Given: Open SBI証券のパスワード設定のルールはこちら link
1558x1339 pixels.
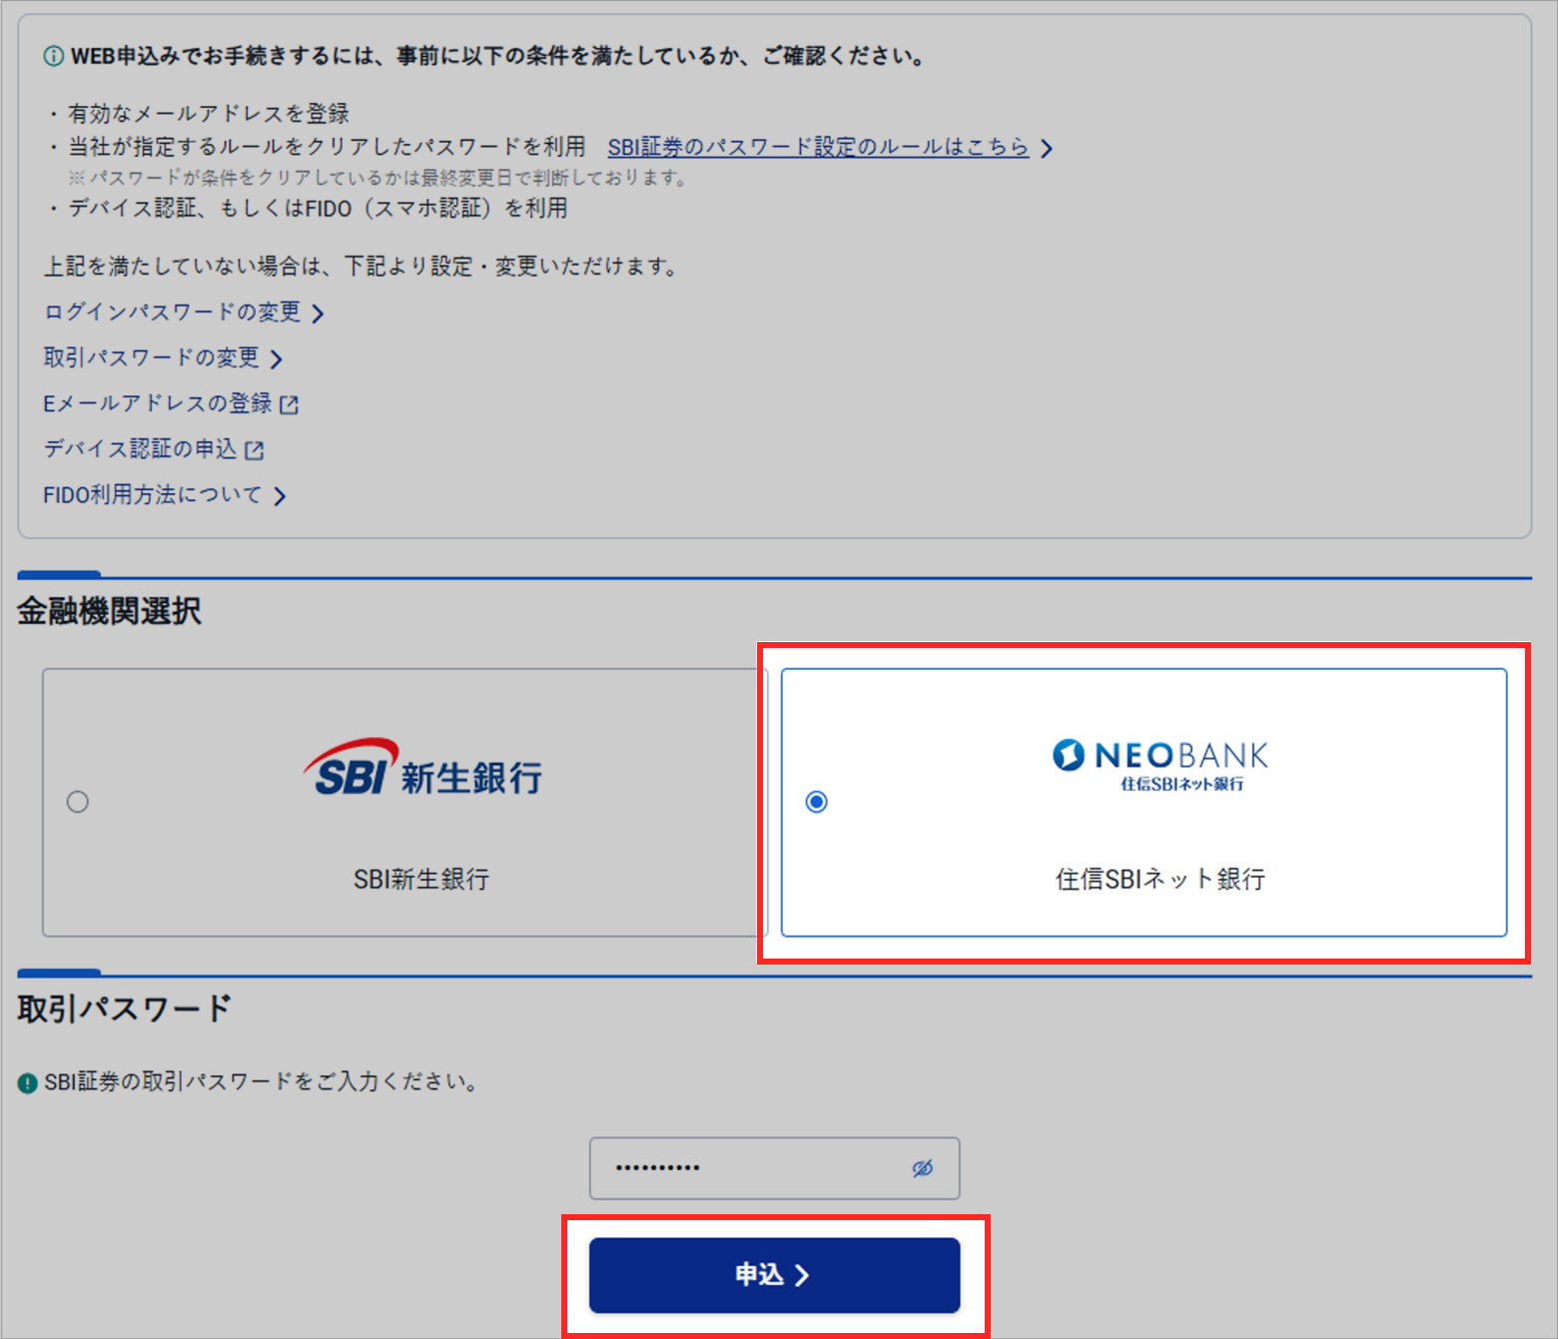Looking at the screenshot, I should (818, 147).
